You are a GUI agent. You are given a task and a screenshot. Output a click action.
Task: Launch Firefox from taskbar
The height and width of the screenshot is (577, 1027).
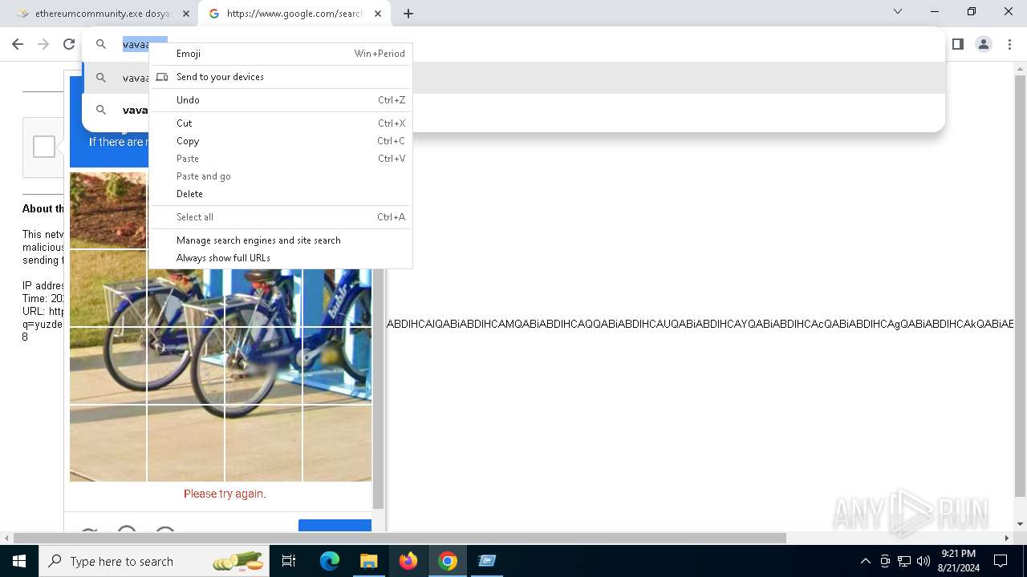(x=408, y=561)
